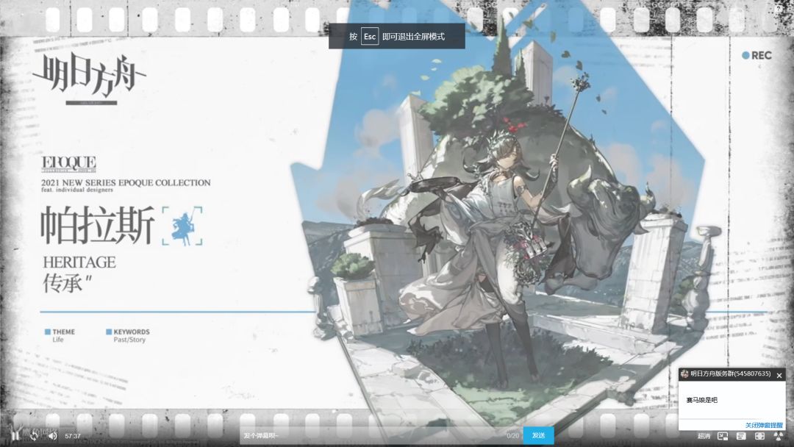Open the 明日方舟版务群 group title
Viewport: 794px width, 447px height.
coord(731,373)
